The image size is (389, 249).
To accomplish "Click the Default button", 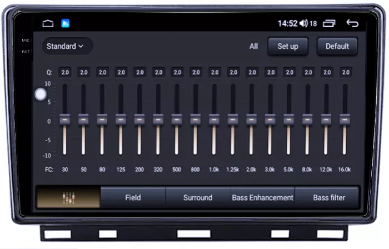I will tap(337, 46).
